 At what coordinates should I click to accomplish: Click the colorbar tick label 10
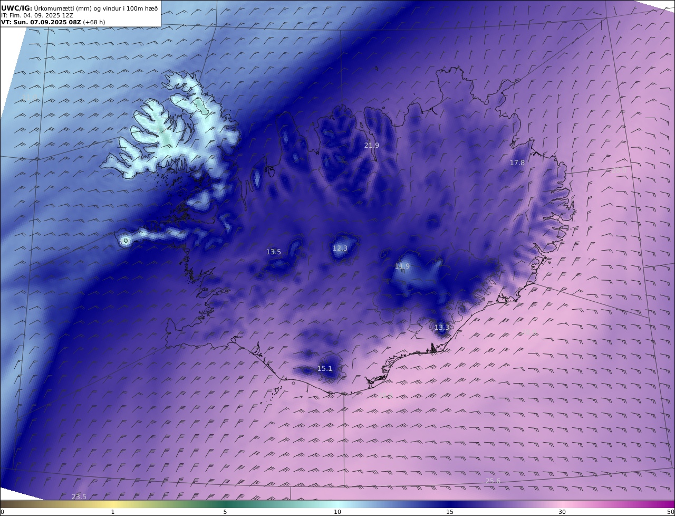[337, 512]
